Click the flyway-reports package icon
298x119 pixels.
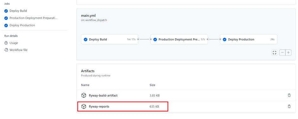(x=84, y=106)
